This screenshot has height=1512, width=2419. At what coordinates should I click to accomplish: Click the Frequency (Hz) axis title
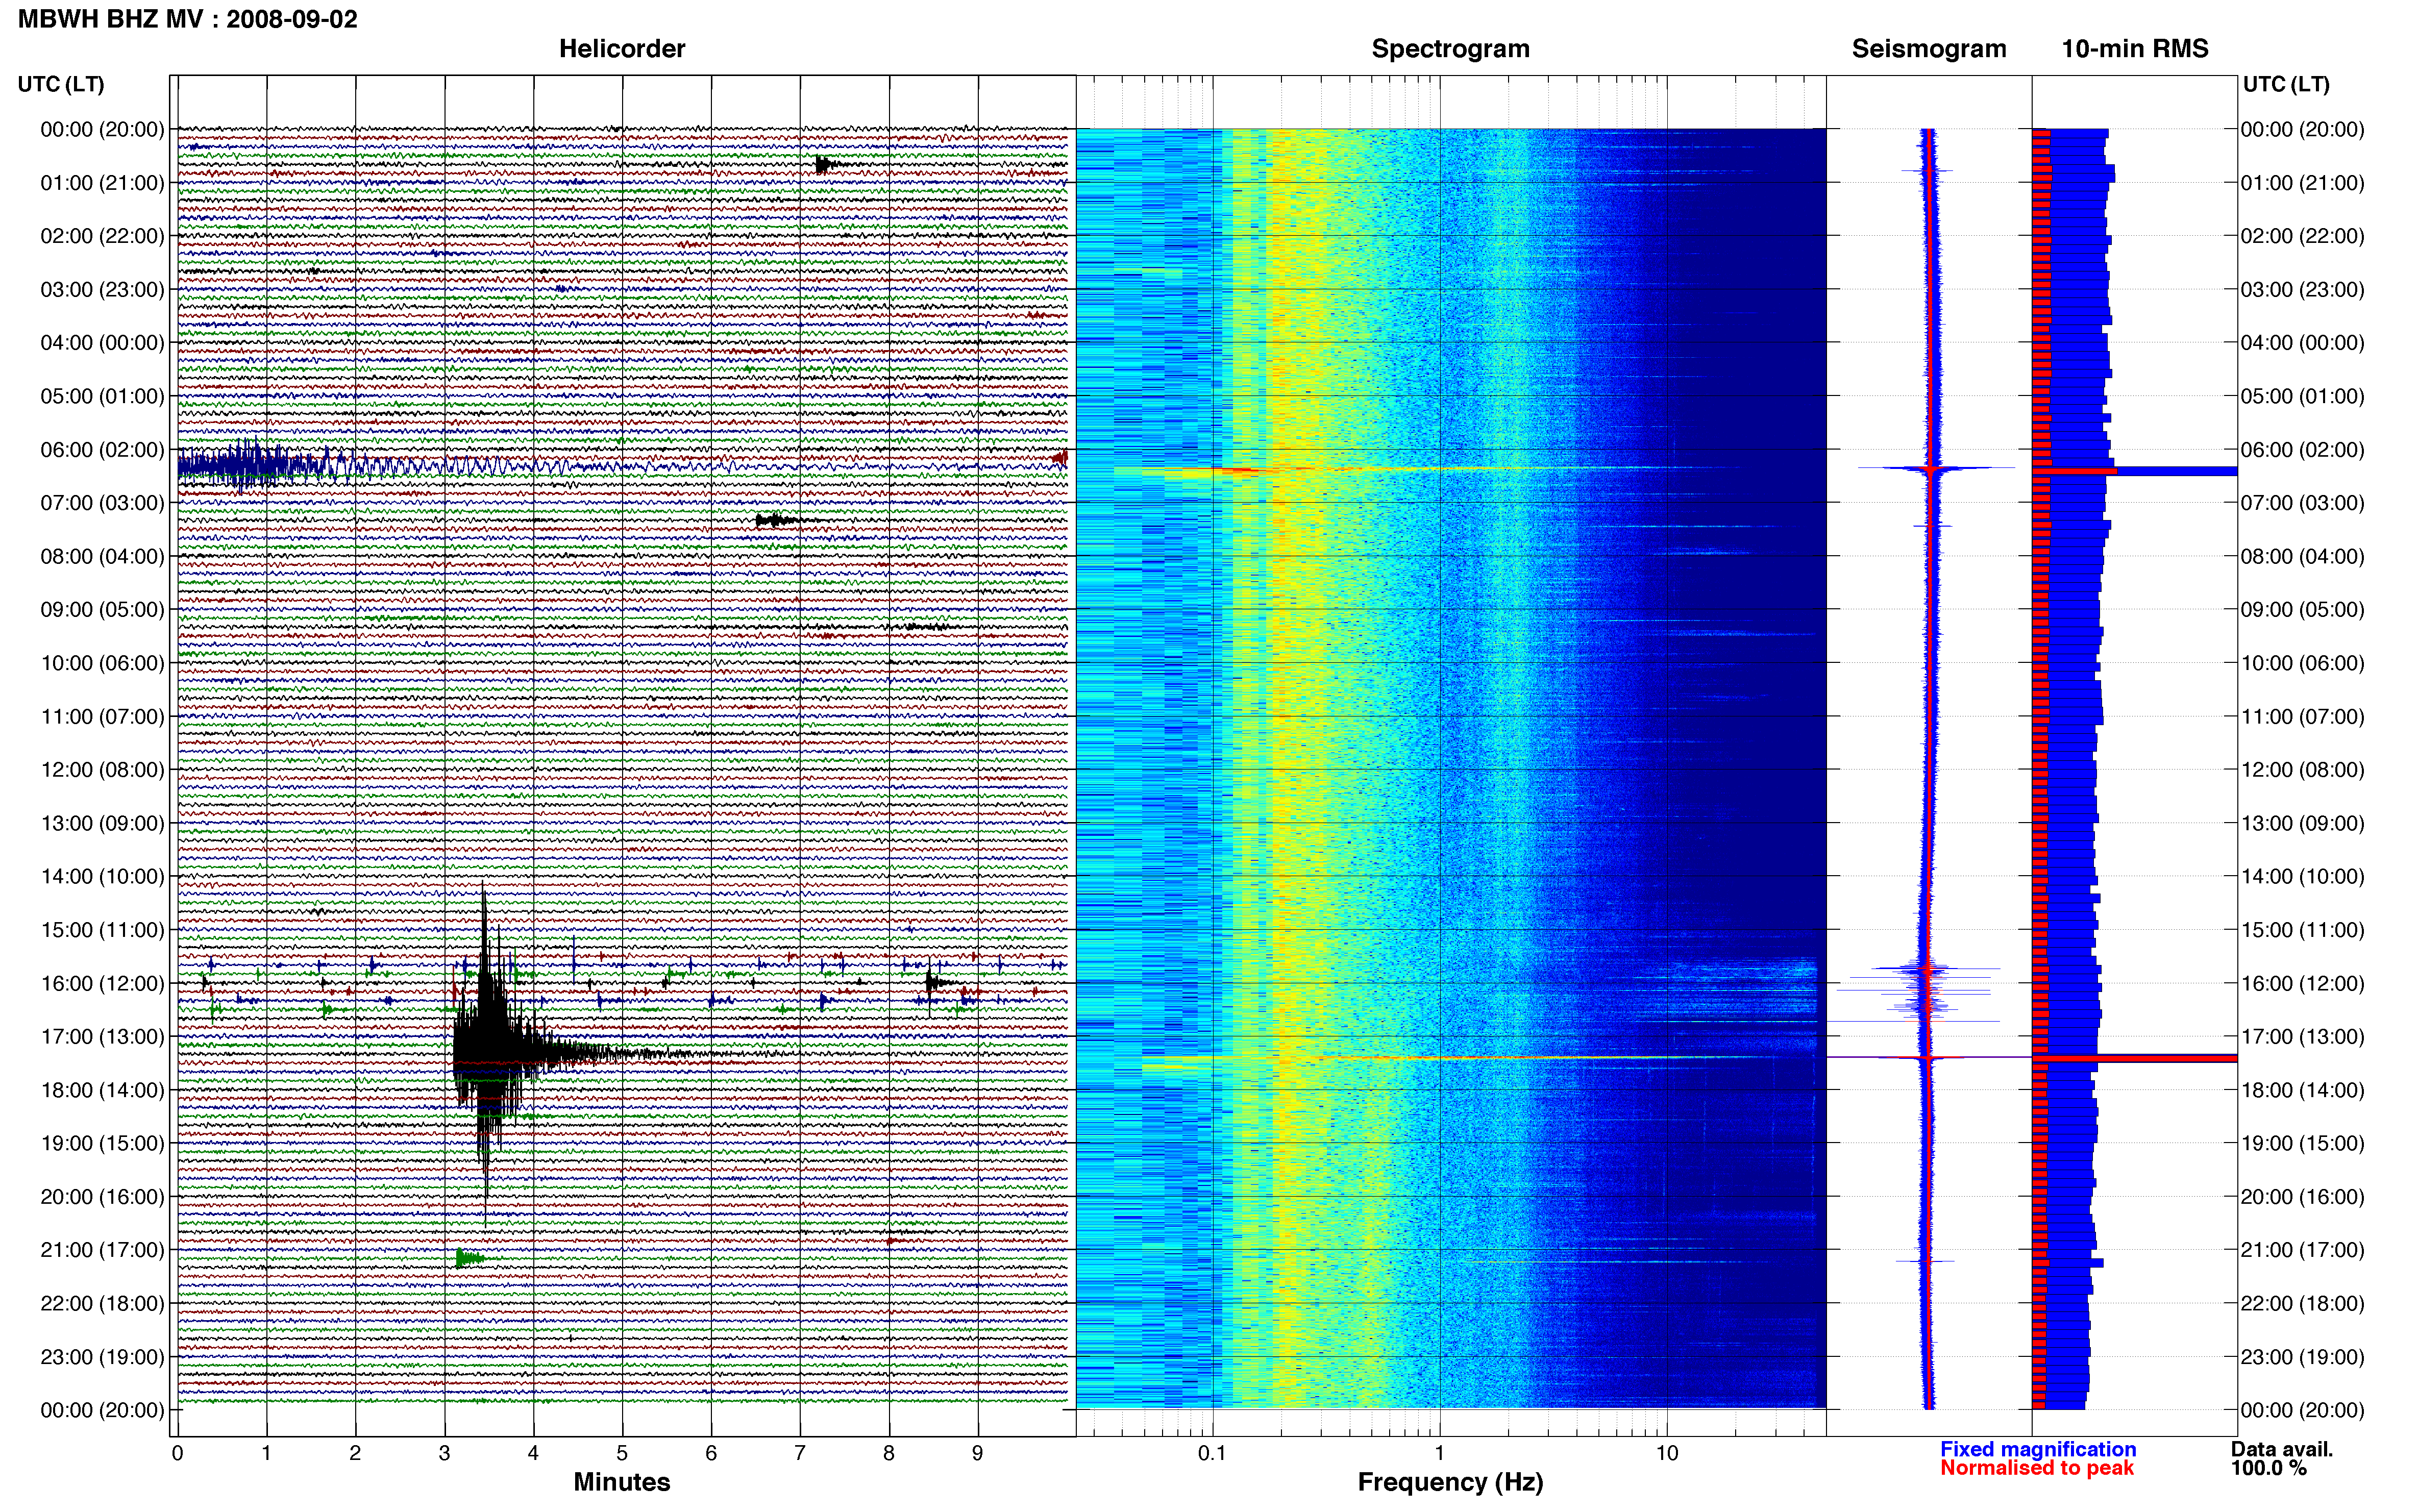click(x=1450, y=1482)
